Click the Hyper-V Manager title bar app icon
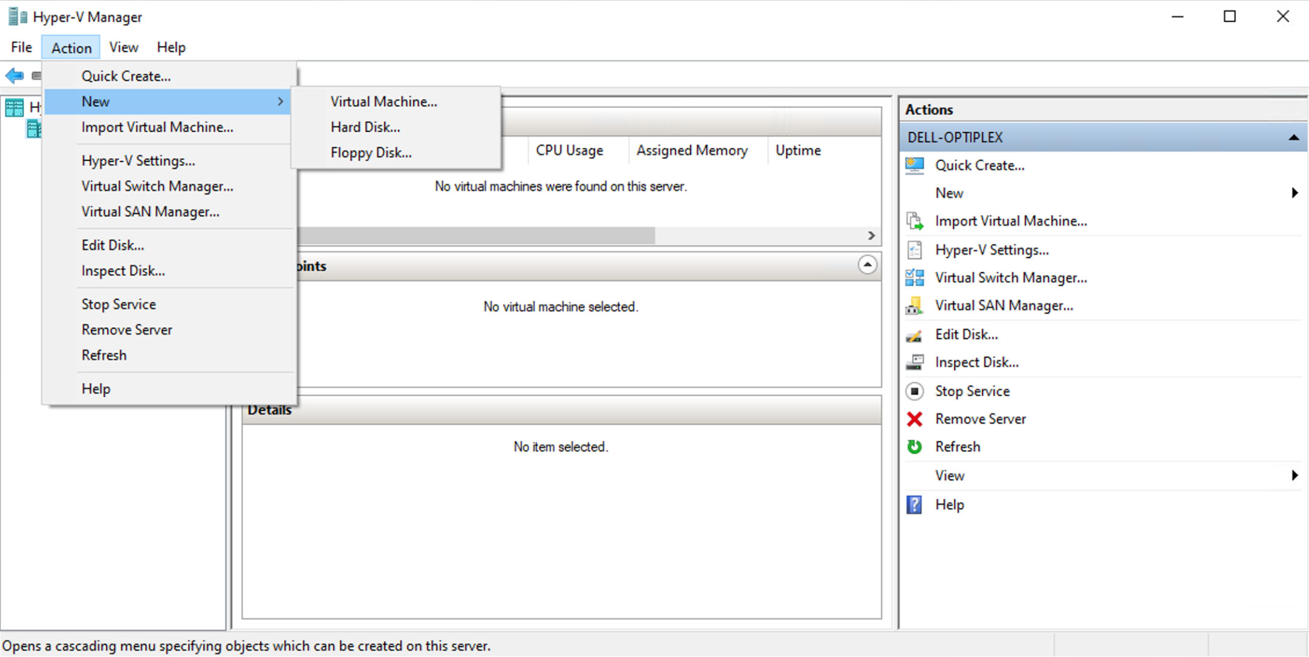Viewport: 1309px width, 657px height. tap(17, 17)
